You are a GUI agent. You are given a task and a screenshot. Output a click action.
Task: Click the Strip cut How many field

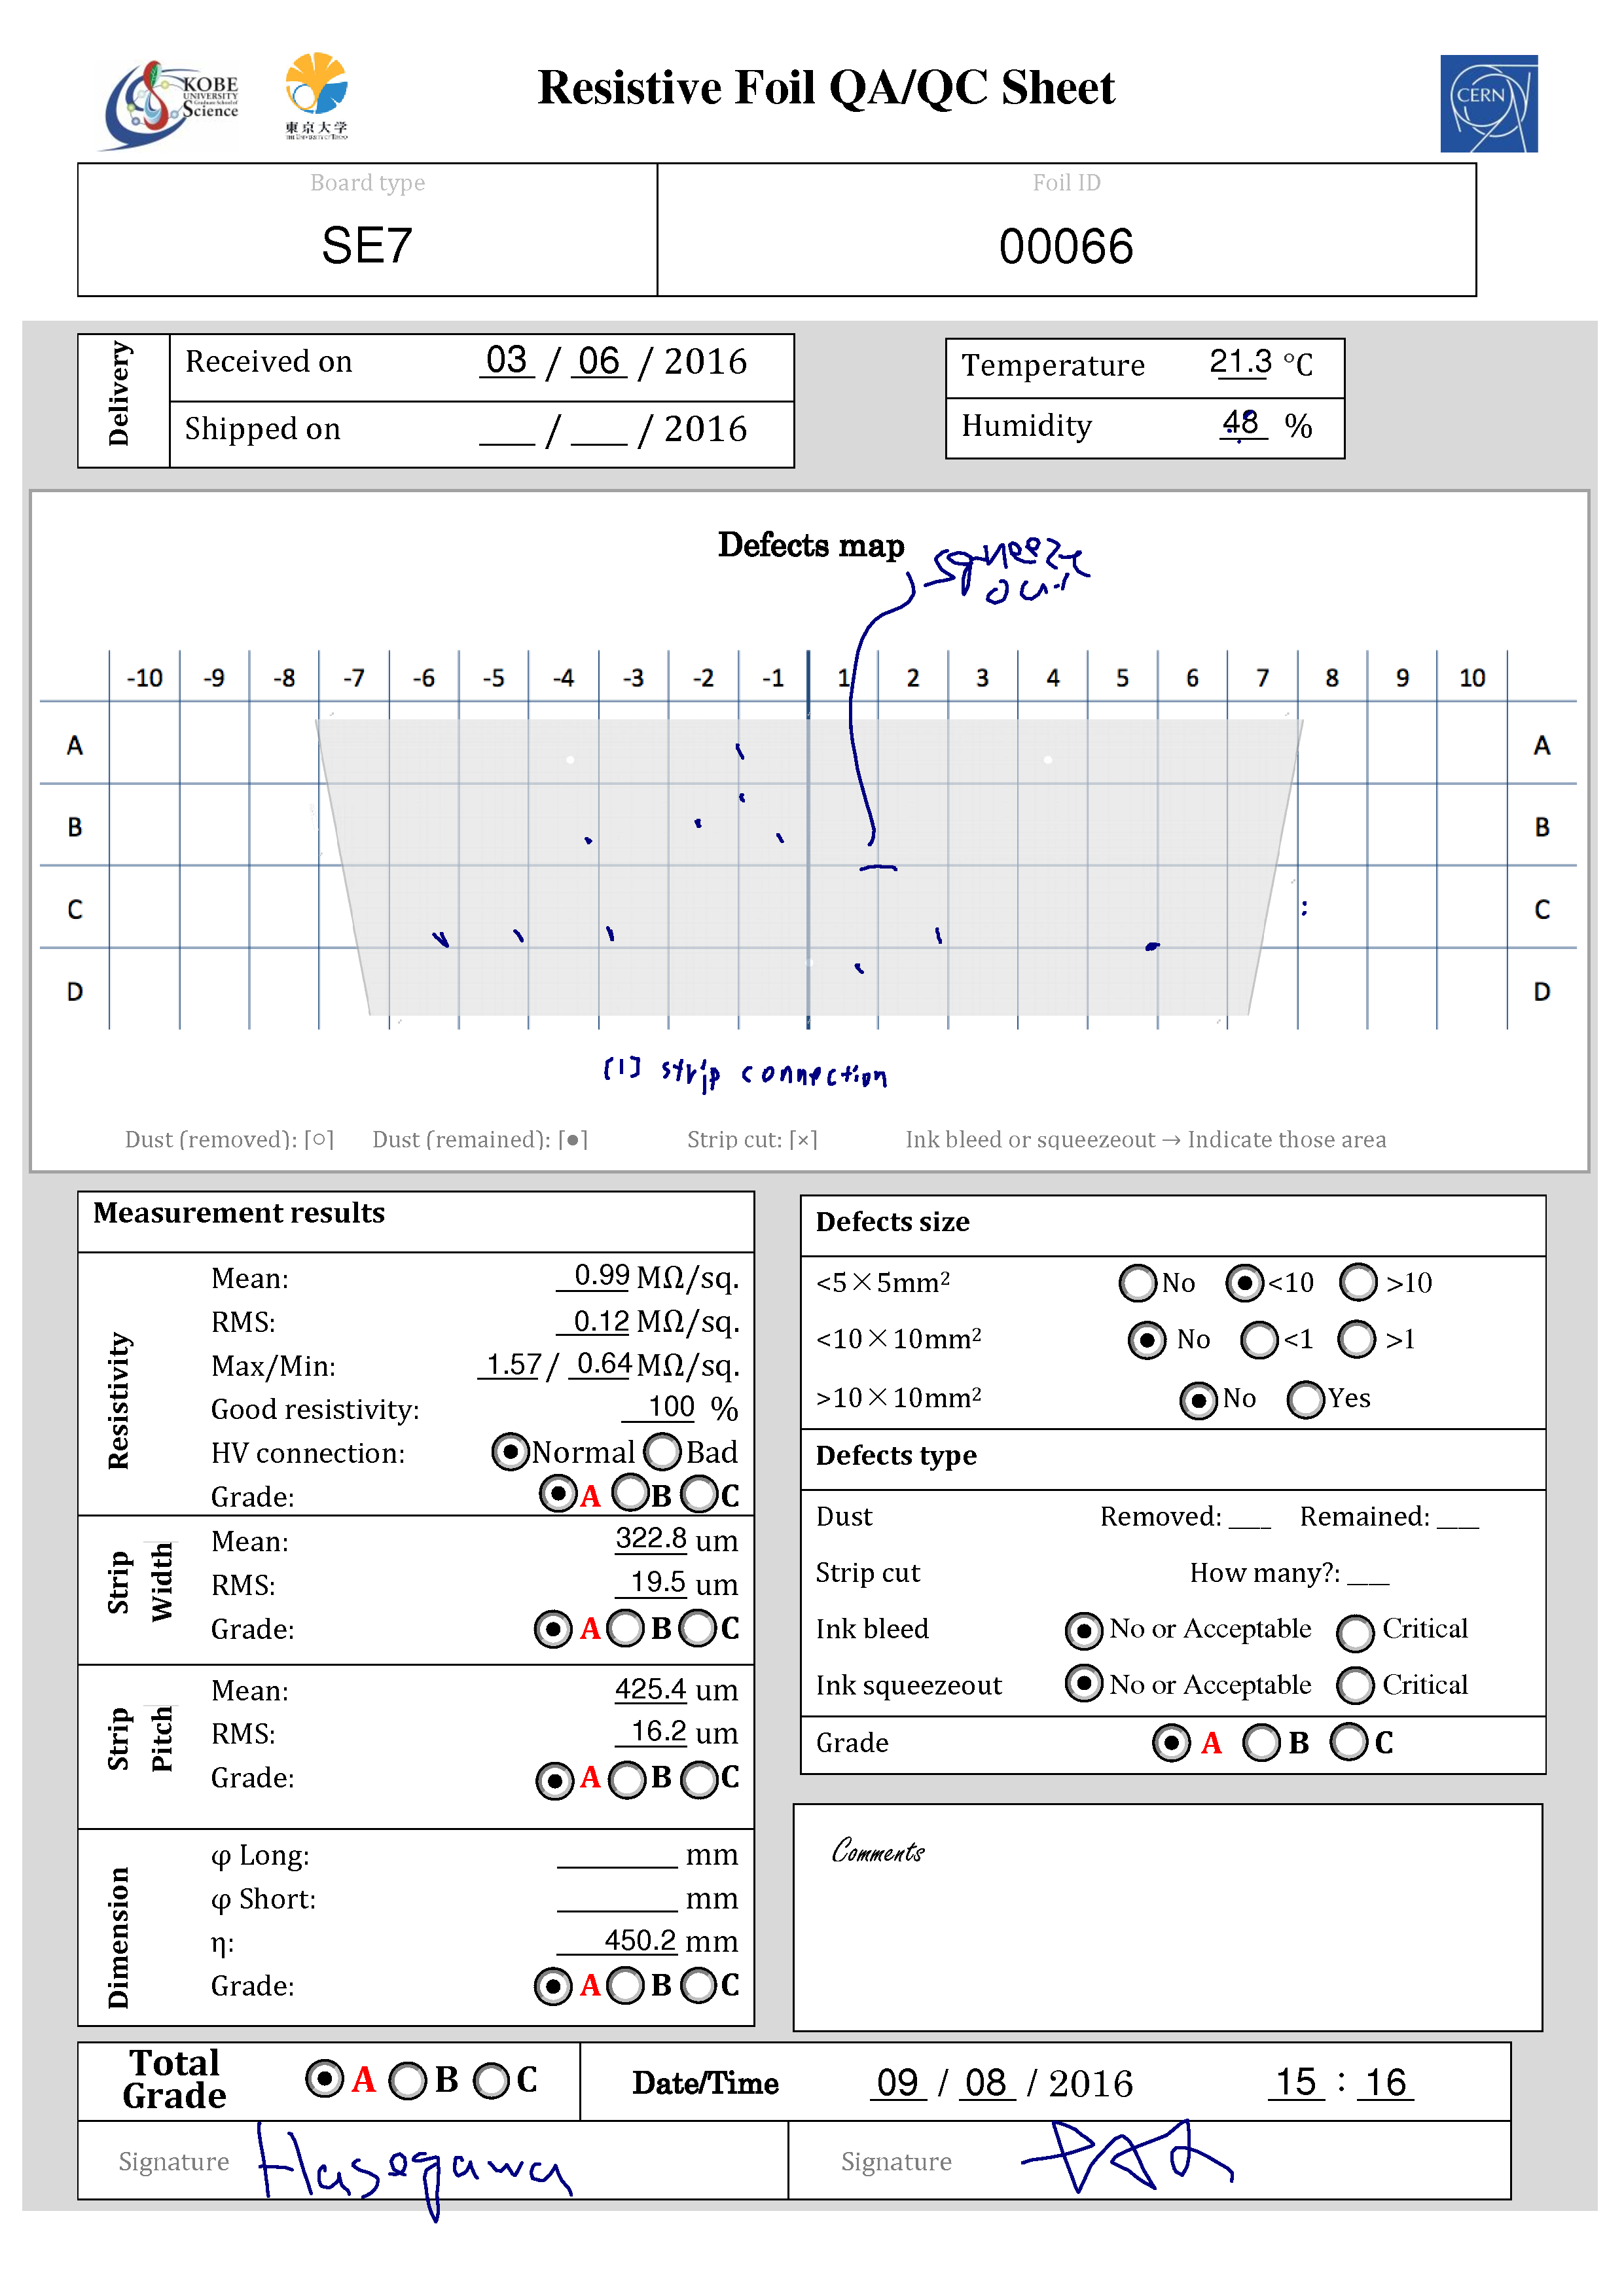1368,1574
